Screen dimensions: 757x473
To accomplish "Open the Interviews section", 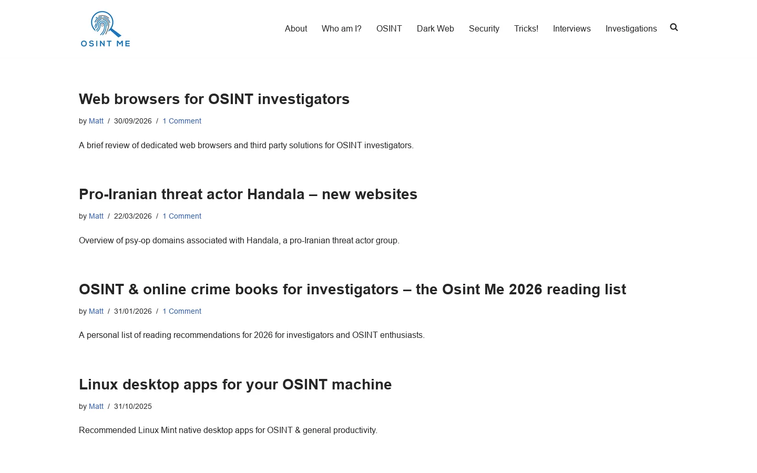I will [572, 28].
